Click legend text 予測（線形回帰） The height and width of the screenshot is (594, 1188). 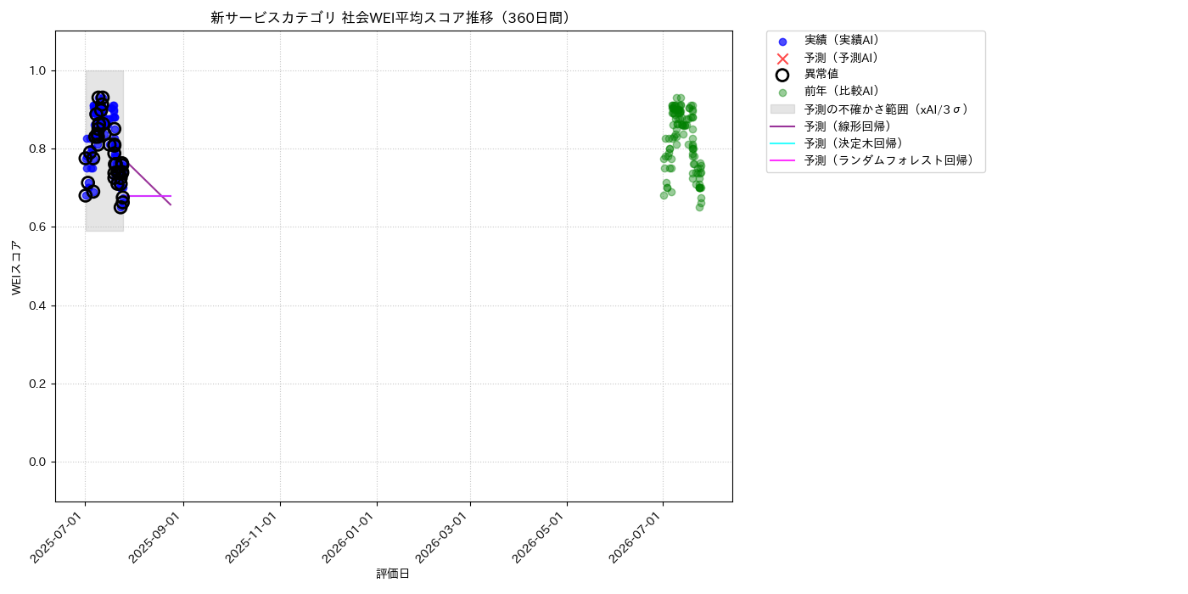click(x=850, y=126)
